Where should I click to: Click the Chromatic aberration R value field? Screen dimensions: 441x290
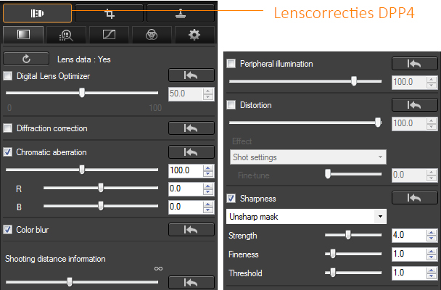(184, 188)
